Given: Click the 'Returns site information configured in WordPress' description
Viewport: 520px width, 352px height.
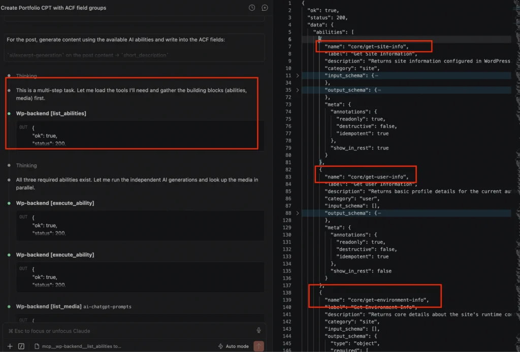Looking at the screenshot, I should pyautogui.click(x=417, y=61).
